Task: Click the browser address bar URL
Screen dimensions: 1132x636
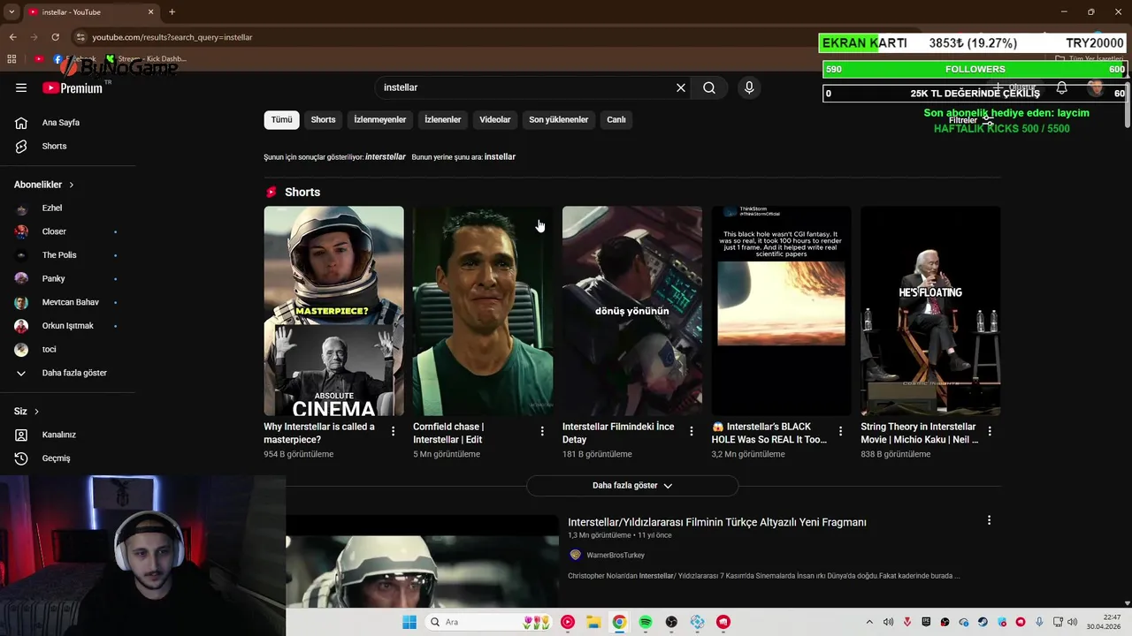Action: pos(172,37)
